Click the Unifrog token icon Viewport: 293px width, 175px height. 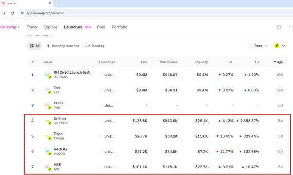point(47,121)
